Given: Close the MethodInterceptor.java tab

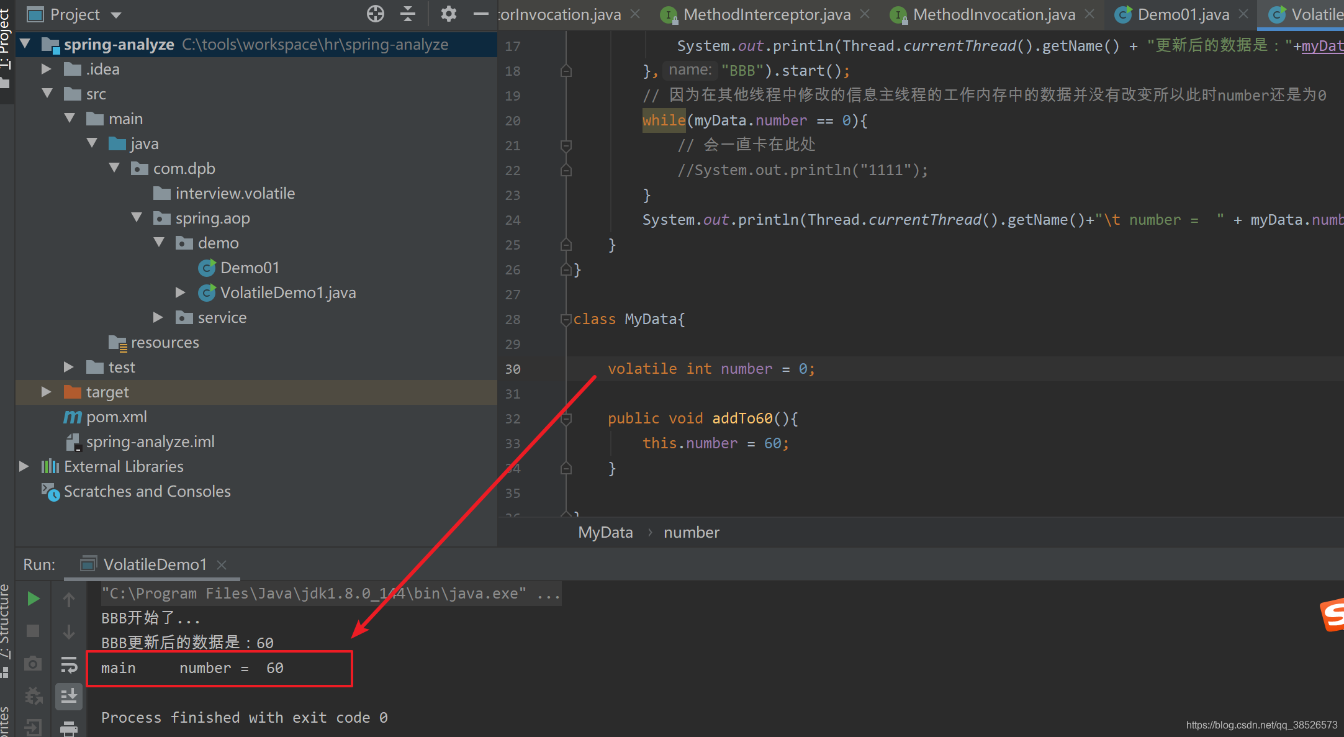Looking at the screenshot, I should (865, 14).
